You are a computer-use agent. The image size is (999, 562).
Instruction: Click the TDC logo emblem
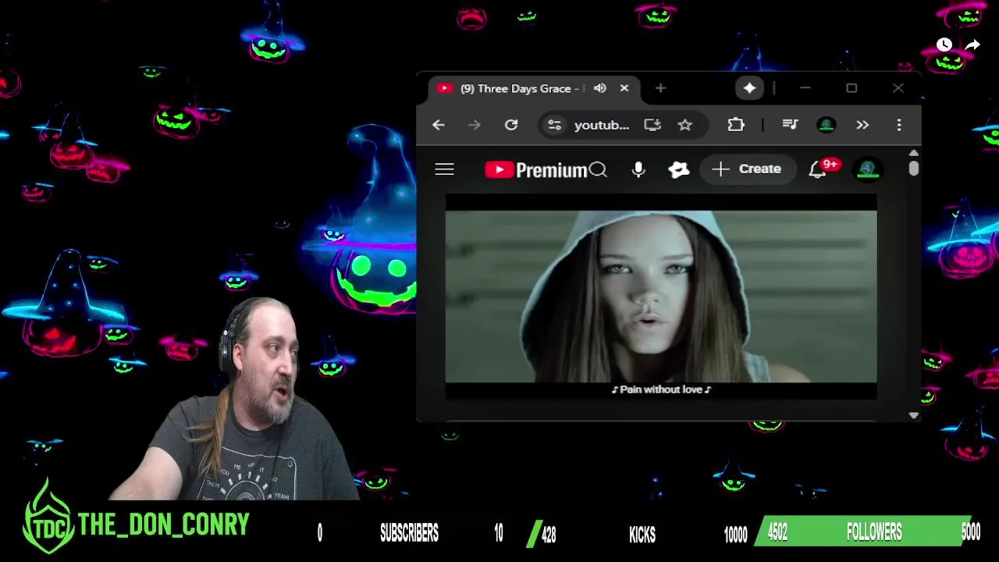48,519
